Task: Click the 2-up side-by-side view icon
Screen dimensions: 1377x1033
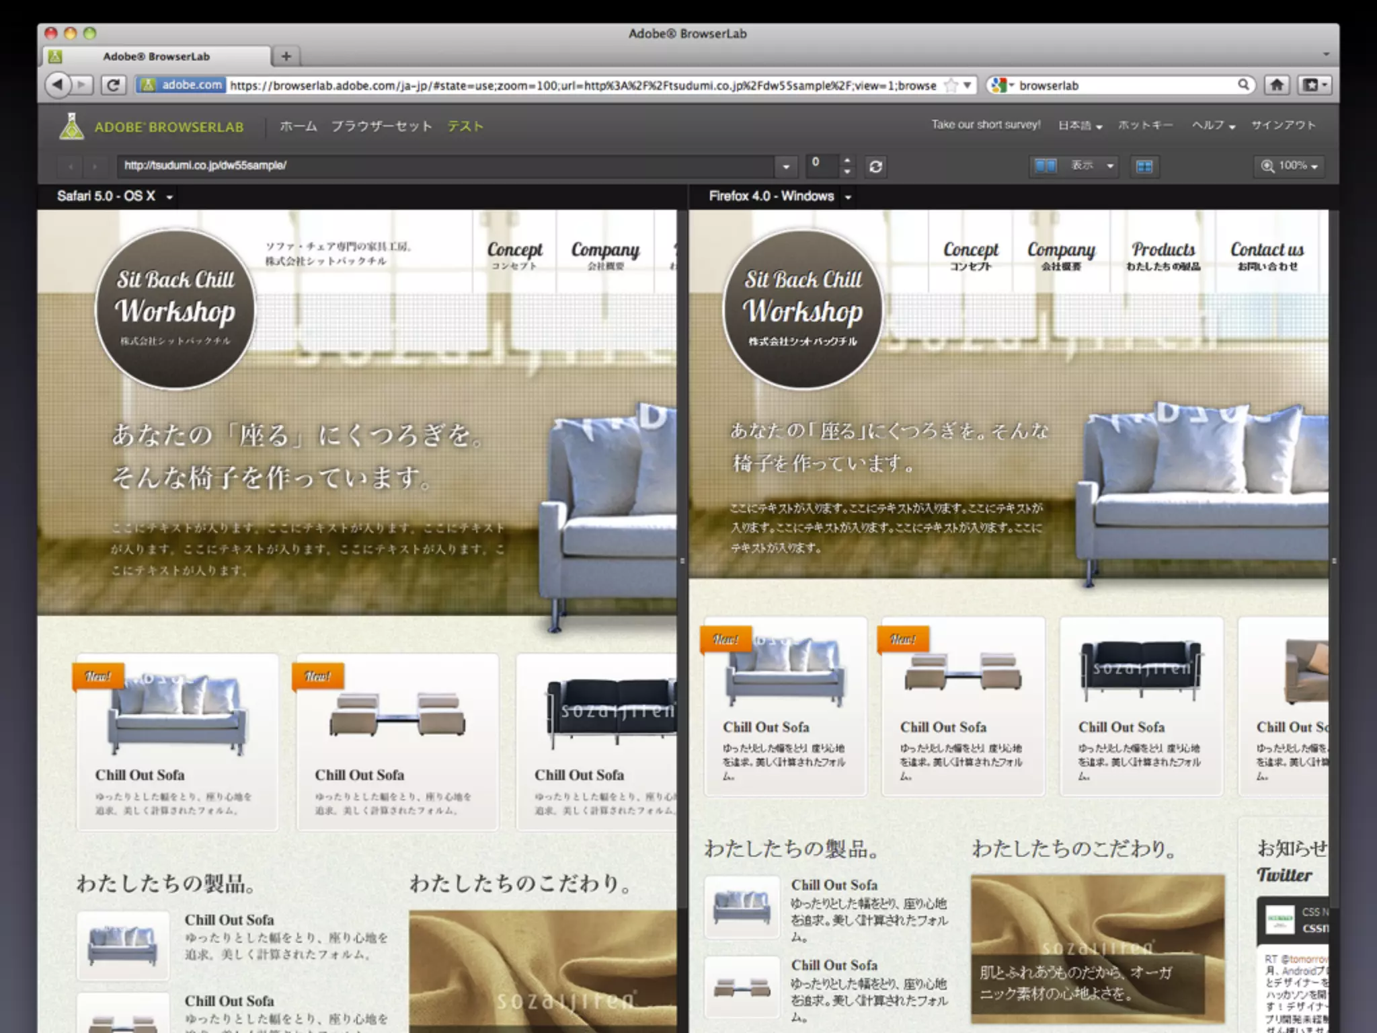Action: coord(1045,165)
